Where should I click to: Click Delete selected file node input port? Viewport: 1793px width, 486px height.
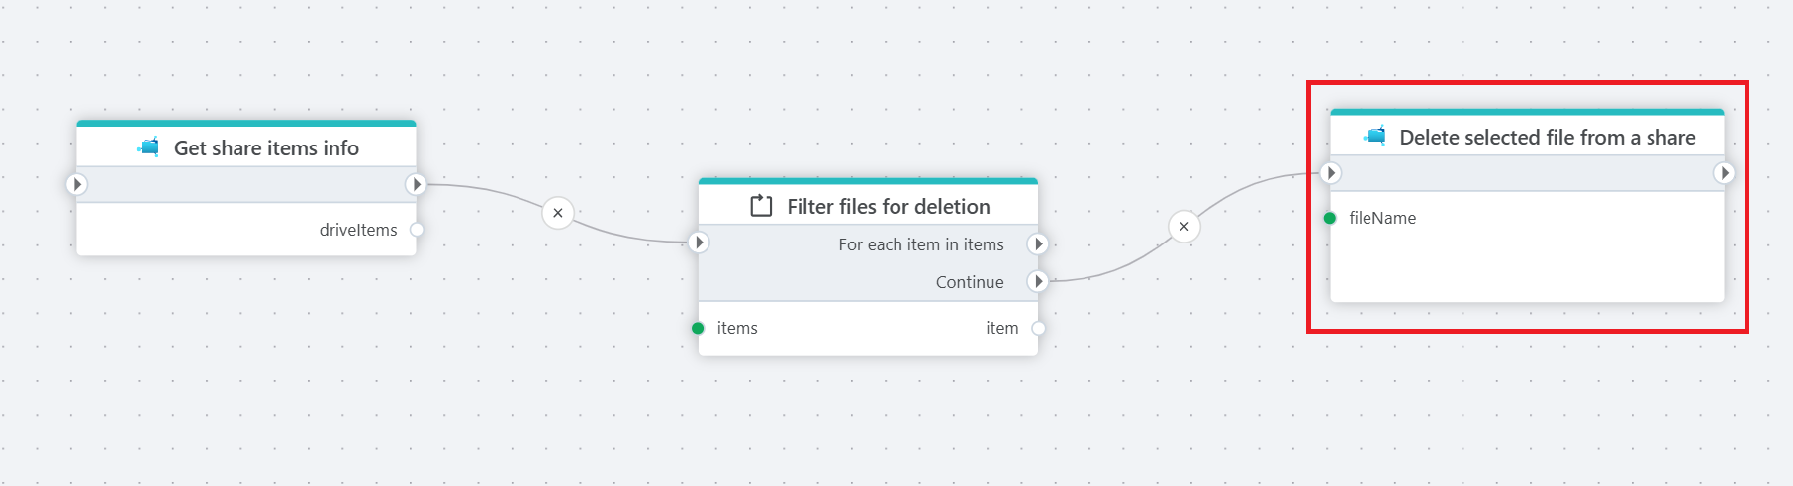(x=1331, y=173)
